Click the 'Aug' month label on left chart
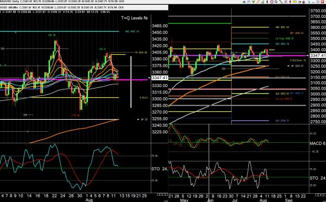The width and height of the screenshot is (326, 202). (x=89, y=200)
